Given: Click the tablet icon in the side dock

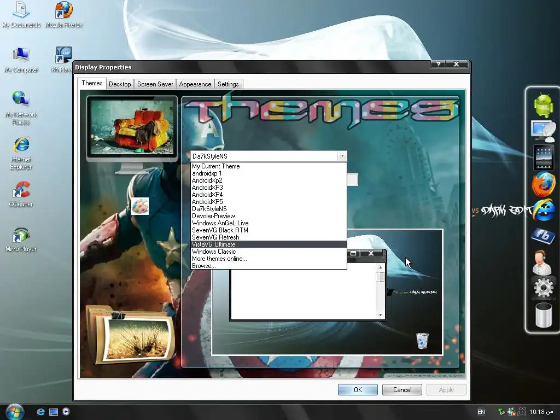Looking at the screenshot, I should 543,157.
